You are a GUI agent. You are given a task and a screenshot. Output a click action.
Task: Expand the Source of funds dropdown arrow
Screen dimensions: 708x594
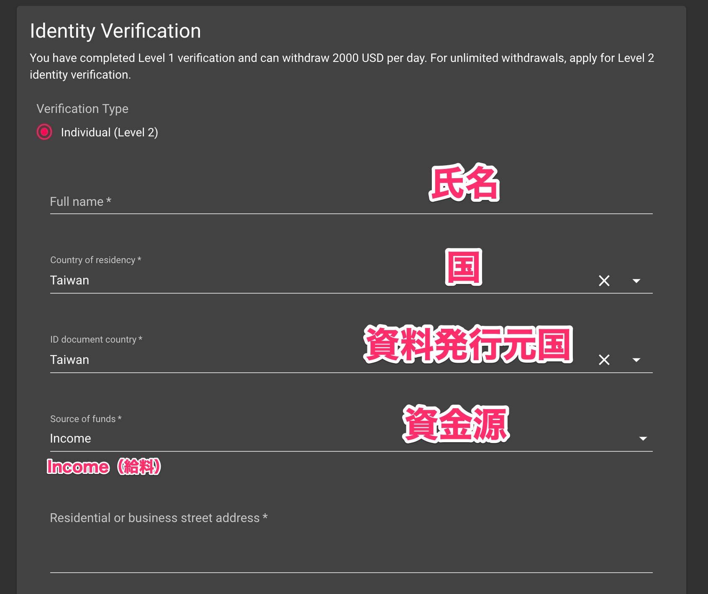click(x=643, y=438)
